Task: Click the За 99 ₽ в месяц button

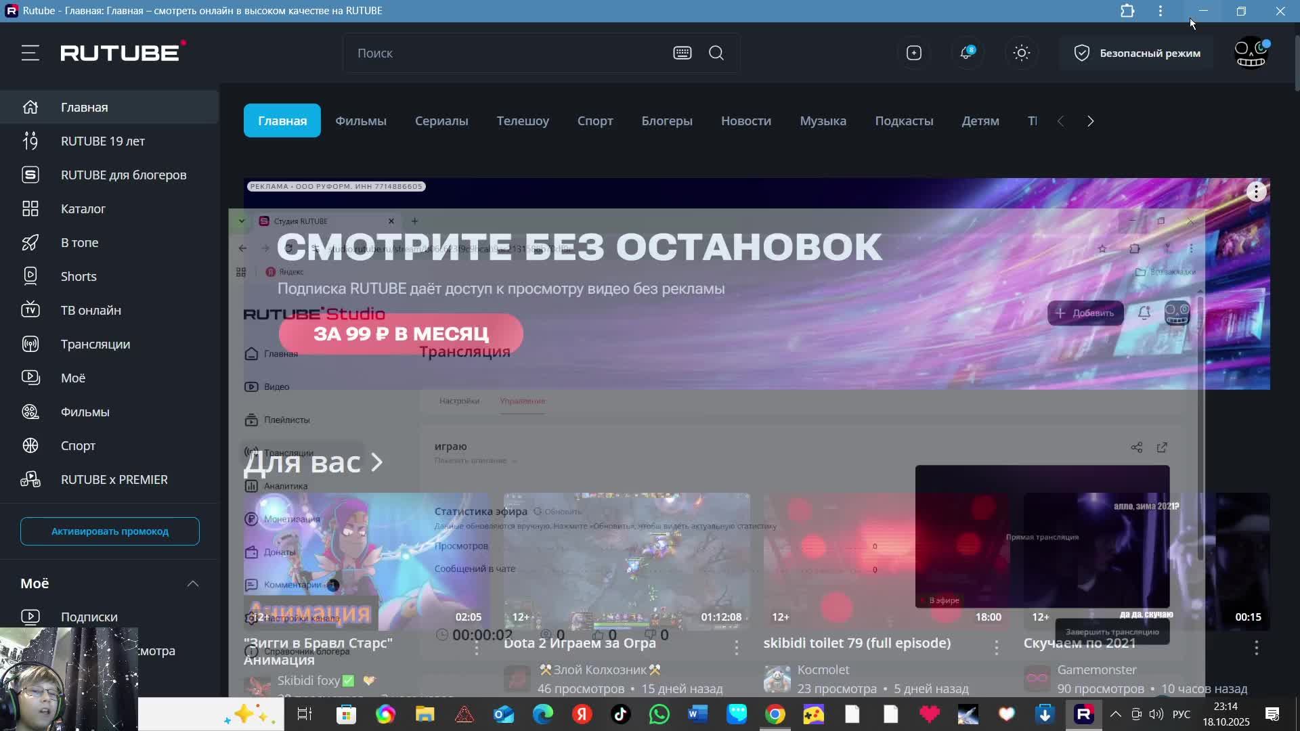Action: [401, 334]
